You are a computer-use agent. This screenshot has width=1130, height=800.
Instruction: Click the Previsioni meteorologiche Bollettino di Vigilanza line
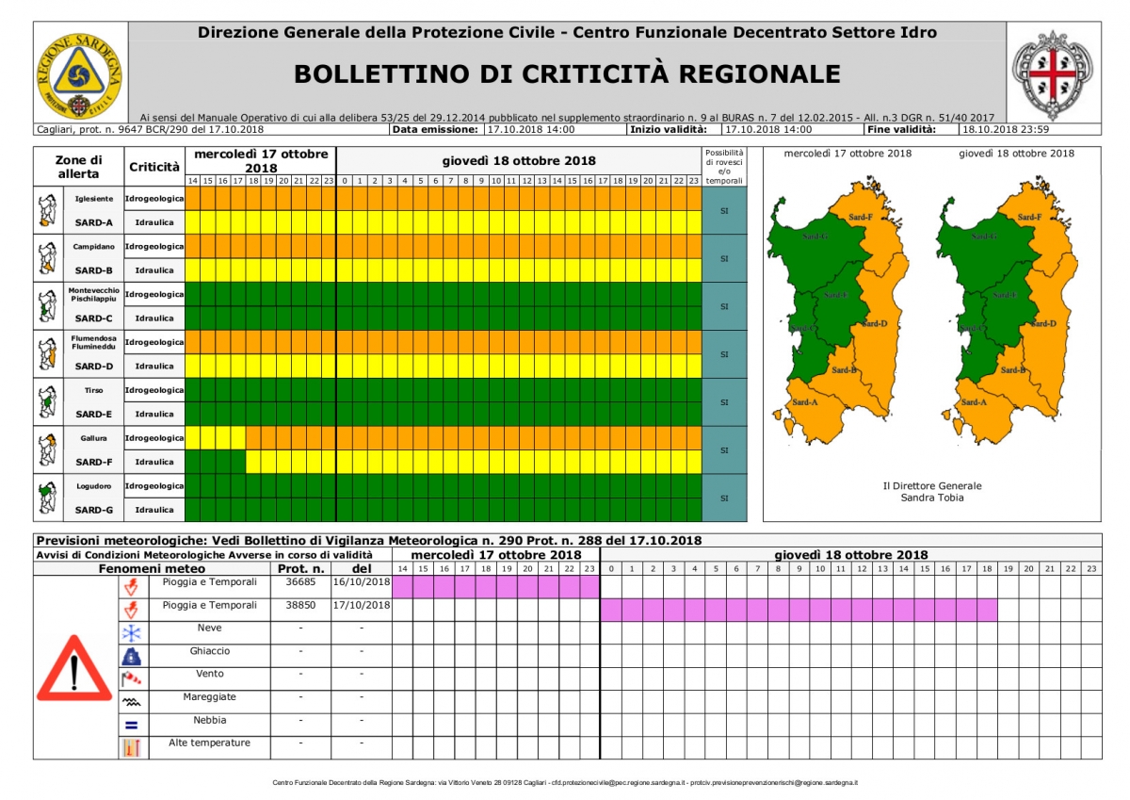click(369, 541)
